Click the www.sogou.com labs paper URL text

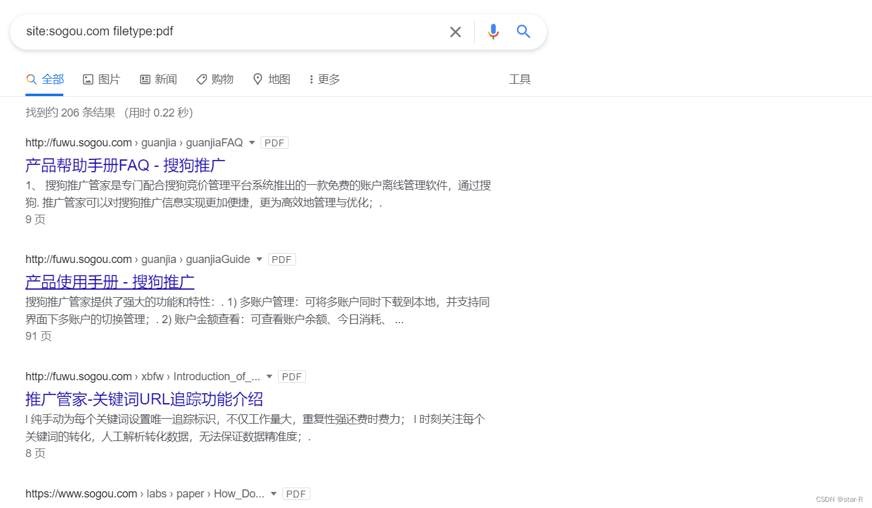(145, 494)
